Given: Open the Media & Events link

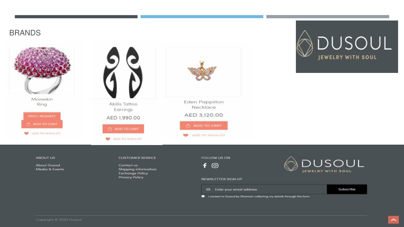Looking at the screenshot, I should pyautogui.click(x=50, y=169).
